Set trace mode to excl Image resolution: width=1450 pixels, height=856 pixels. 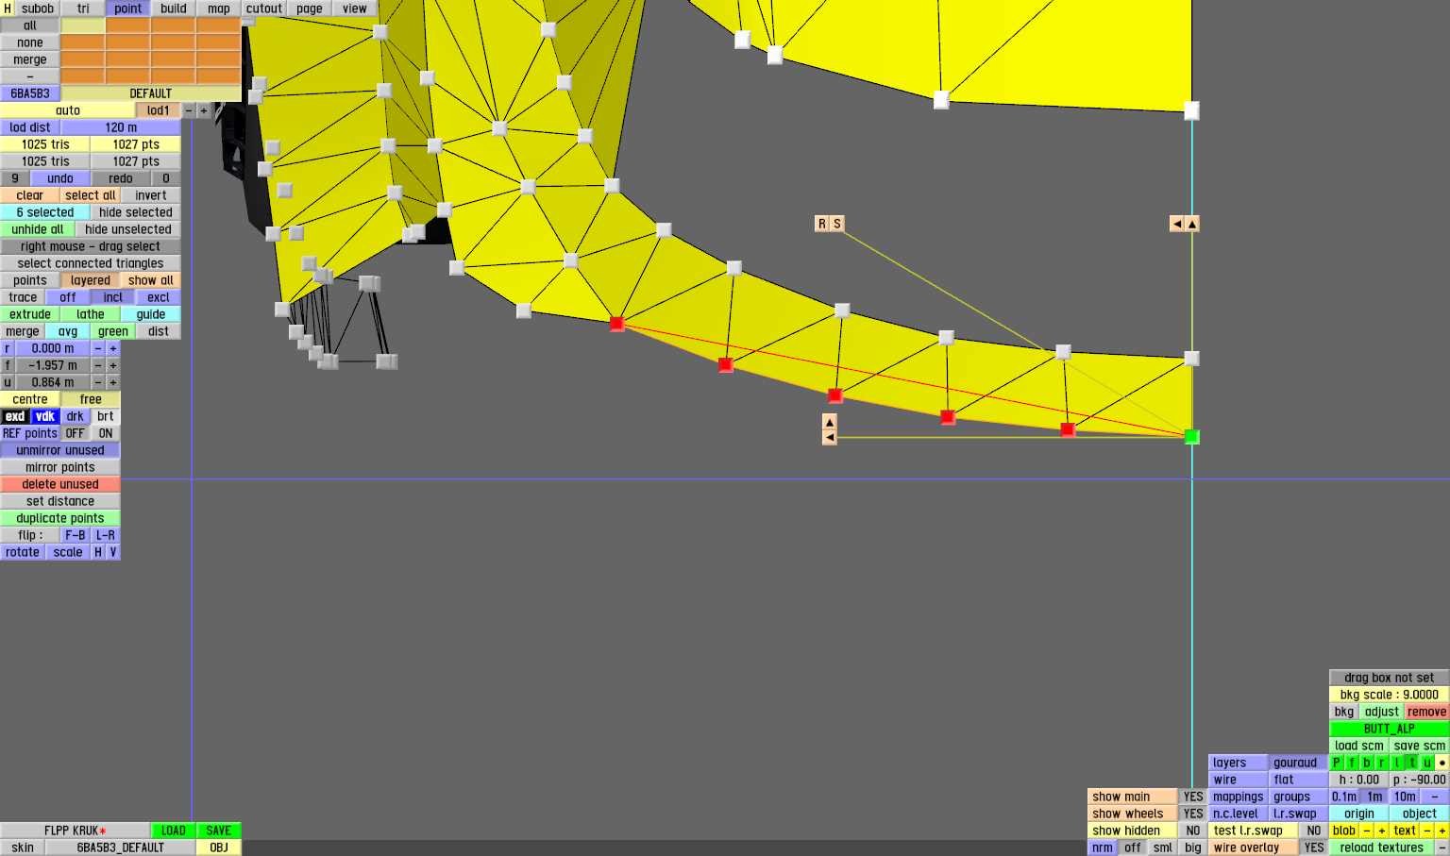pyautogui.click(x=159, y=297)
